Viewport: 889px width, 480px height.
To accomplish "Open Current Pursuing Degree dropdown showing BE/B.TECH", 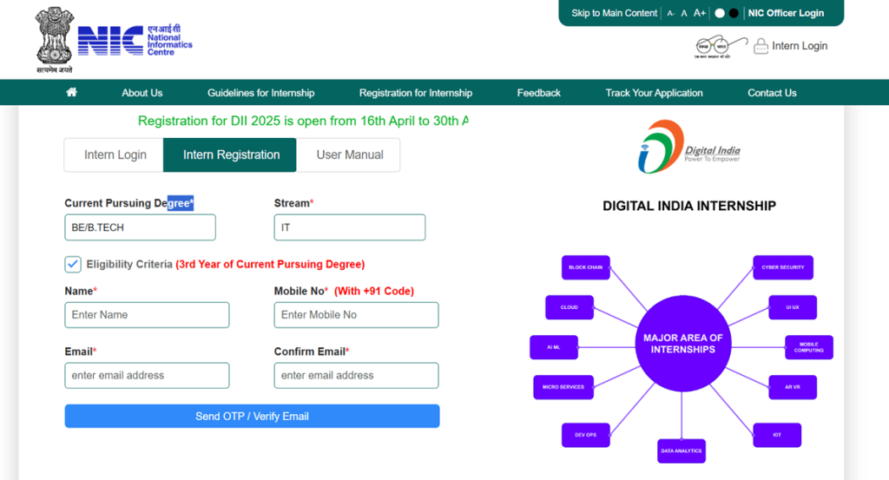I will 140,227.
